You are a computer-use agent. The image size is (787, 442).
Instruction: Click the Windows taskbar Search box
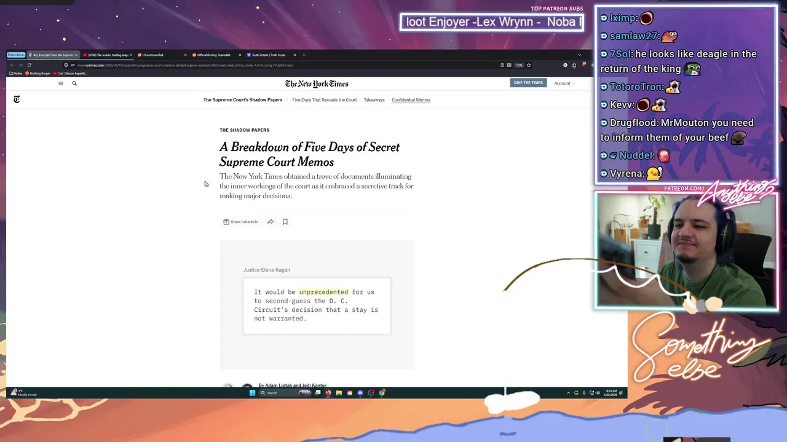(285, 393)
